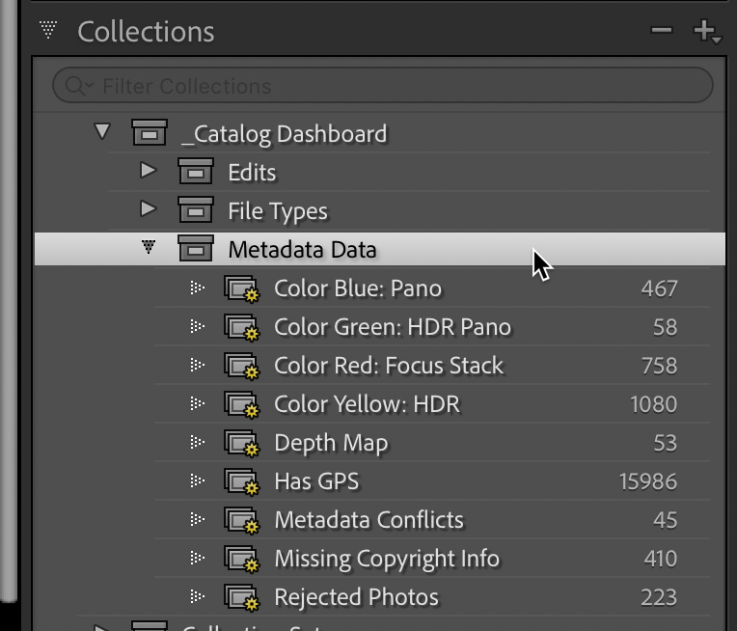Open the Missing Copyright Info collection
The image size is (737, 631).
point(387,559)
